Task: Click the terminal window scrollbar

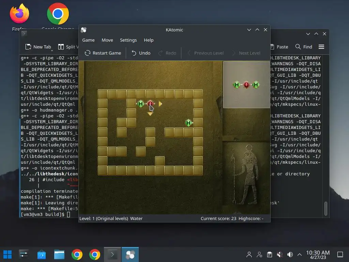Action: tap(325, 208)
